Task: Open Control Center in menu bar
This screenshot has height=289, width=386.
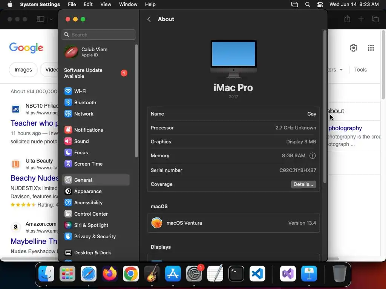Action: click(x=320, y=5)
